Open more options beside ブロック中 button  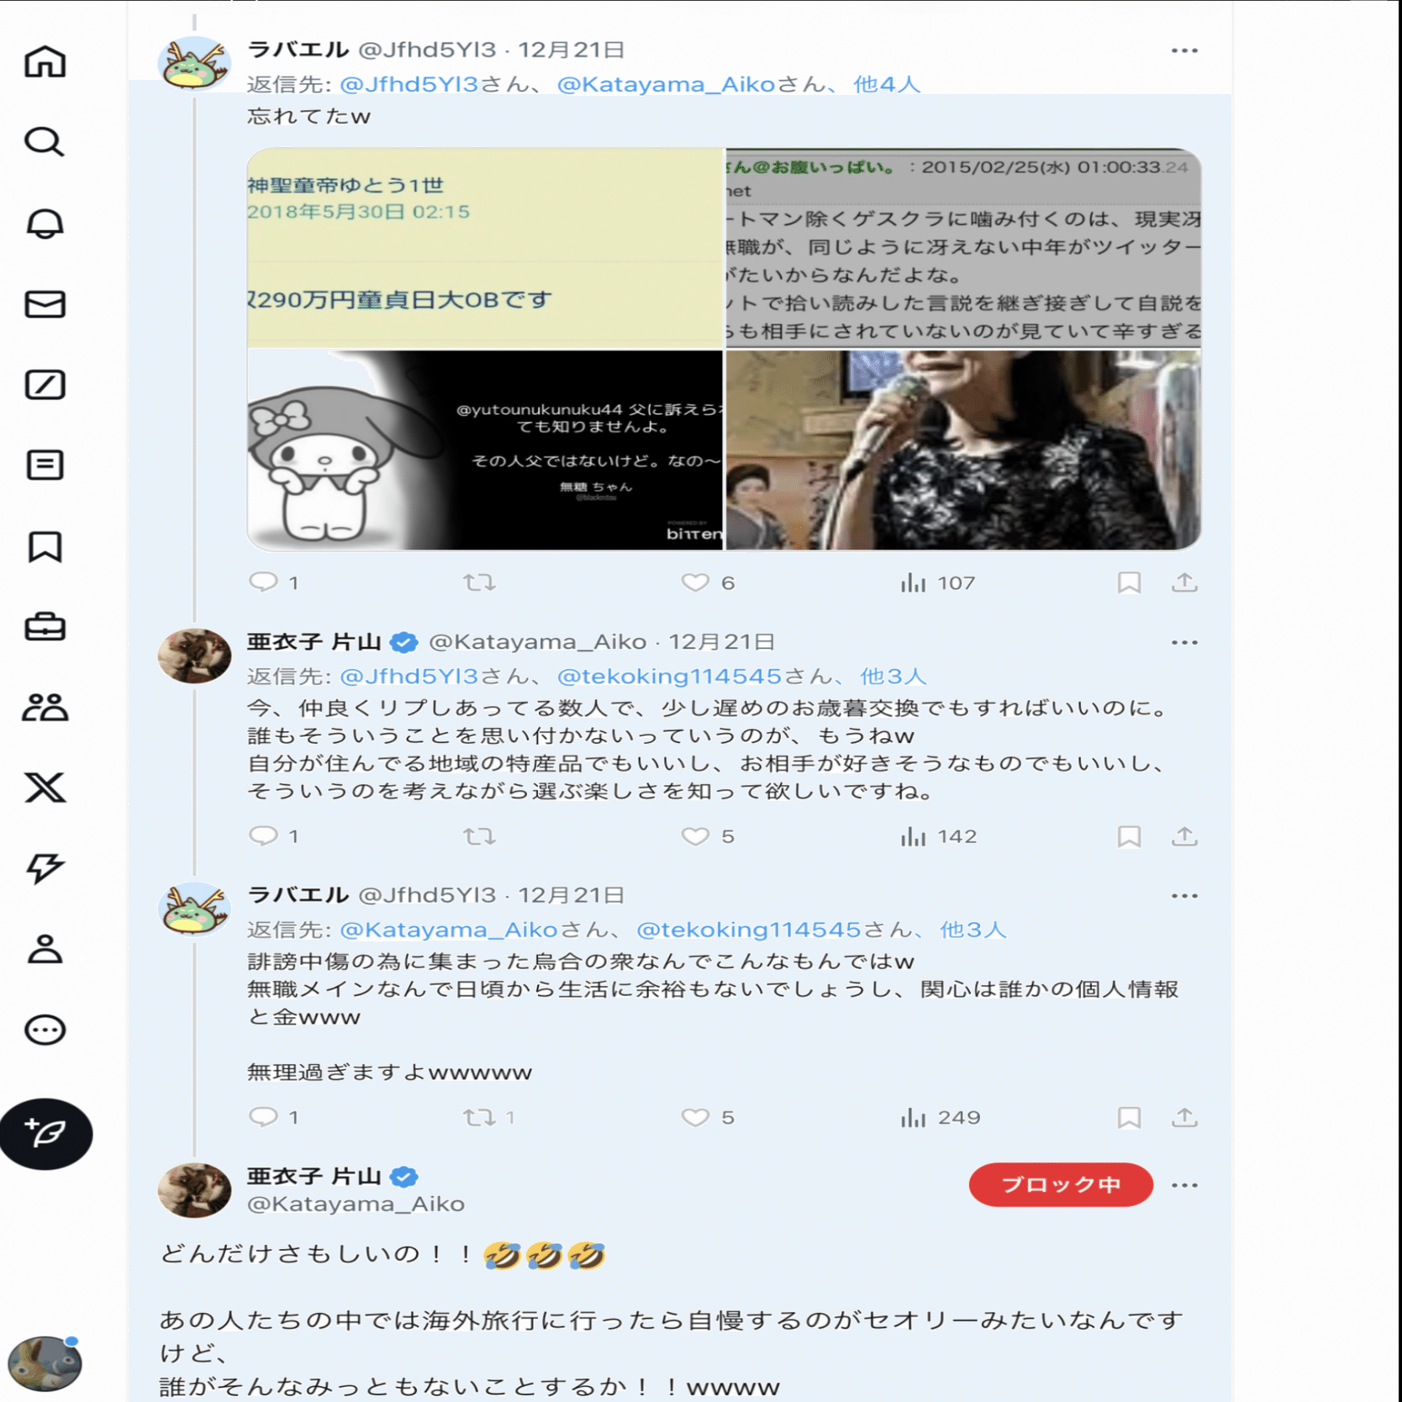tap(1184, 1185)
